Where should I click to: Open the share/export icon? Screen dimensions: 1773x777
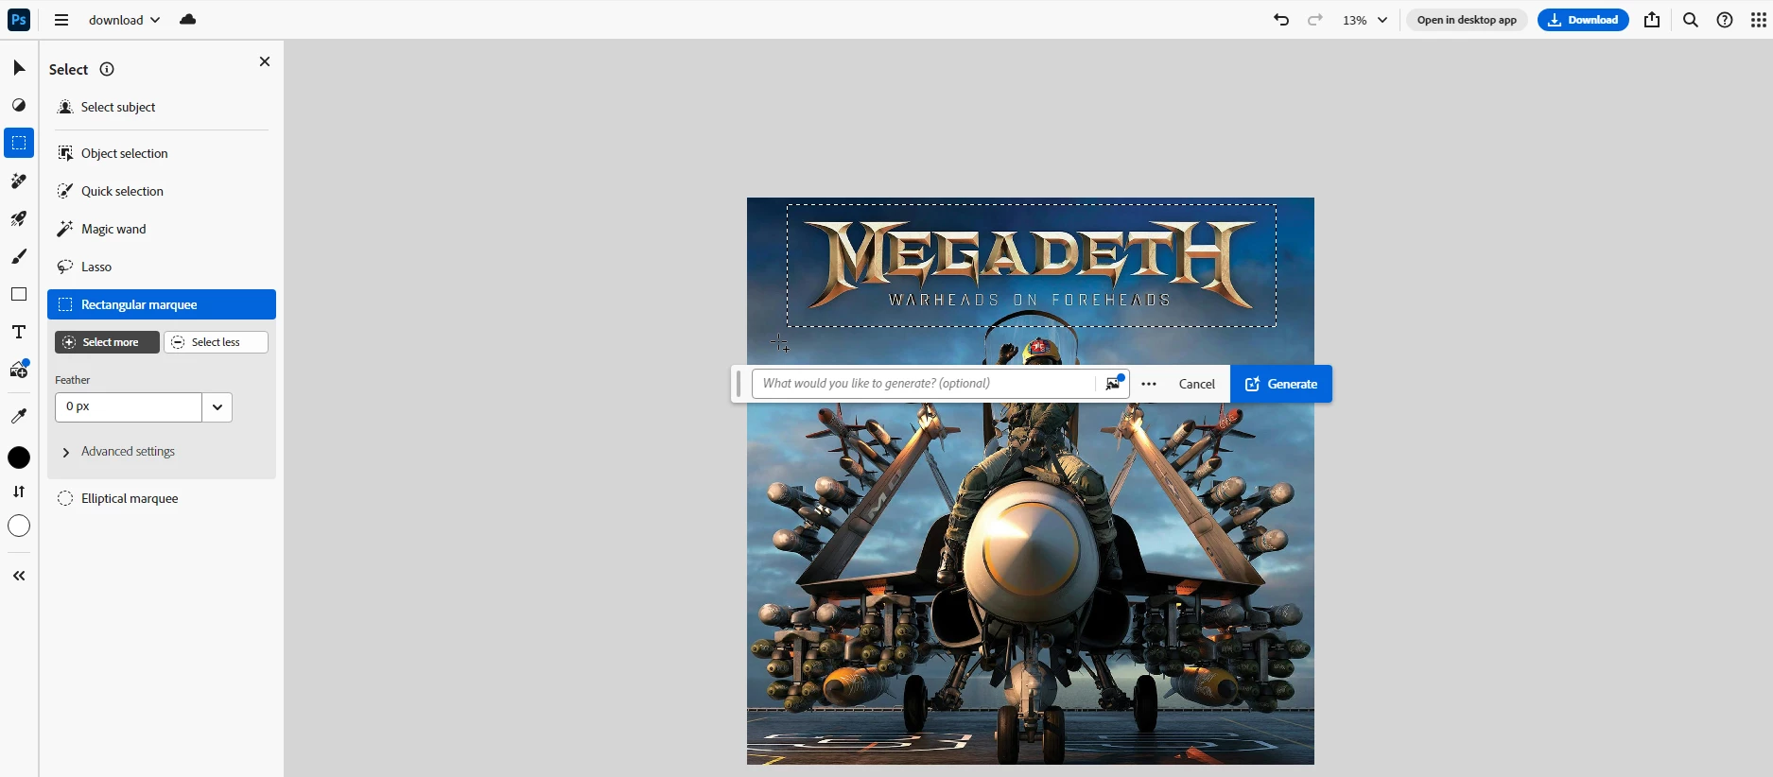(1652, 20)
